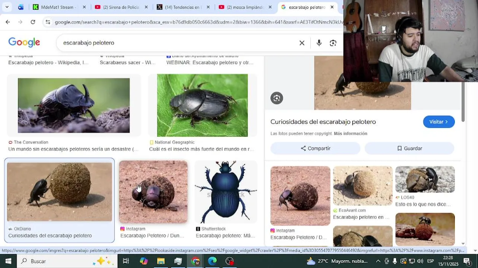This screenshot has height=268, width=478.
Task: Clear the search box with X
Action: pos(302,43)
